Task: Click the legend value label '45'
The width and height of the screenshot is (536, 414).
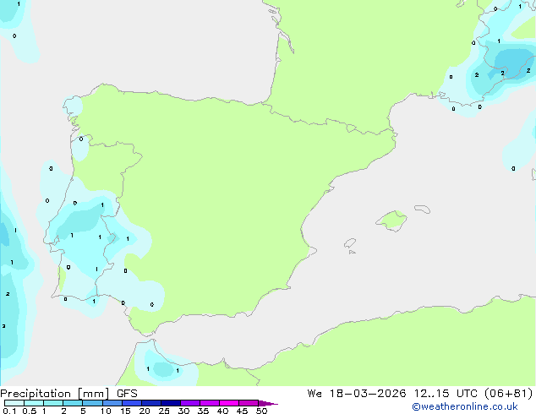Action: 243,411
